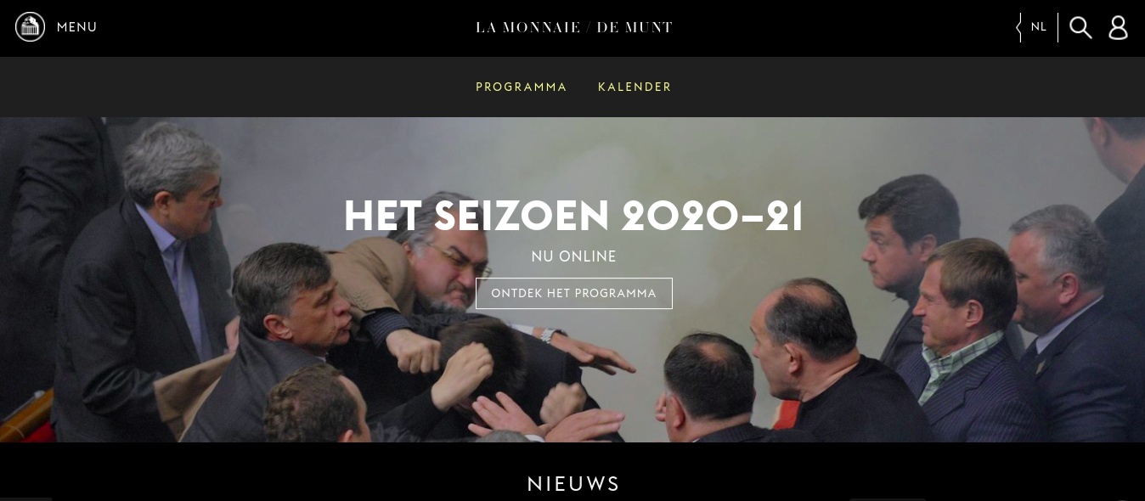Go to the PROGRAMMA section
The width and height of the screenshot is (1145, 501).
pos(522,87)
